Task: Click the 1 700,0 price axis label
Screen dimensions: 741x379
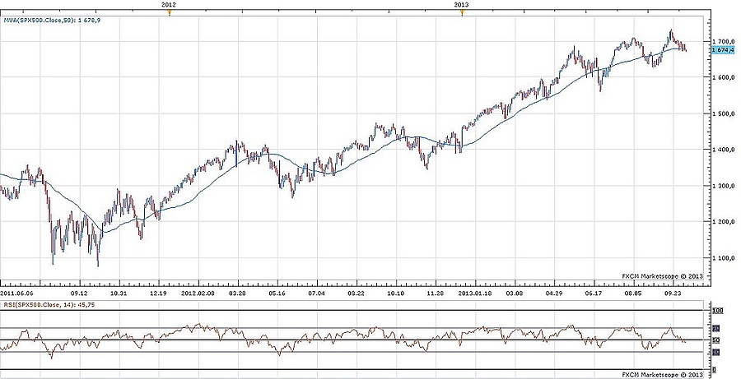Action: 723,41
